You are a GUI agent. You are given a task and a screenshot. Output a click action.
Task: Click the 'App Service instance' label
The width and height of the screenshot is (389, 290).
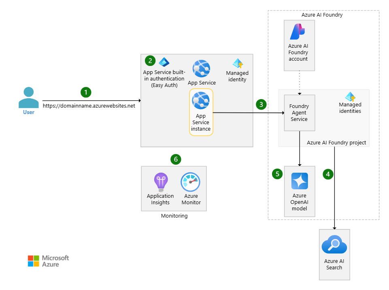tap(201, 123)
